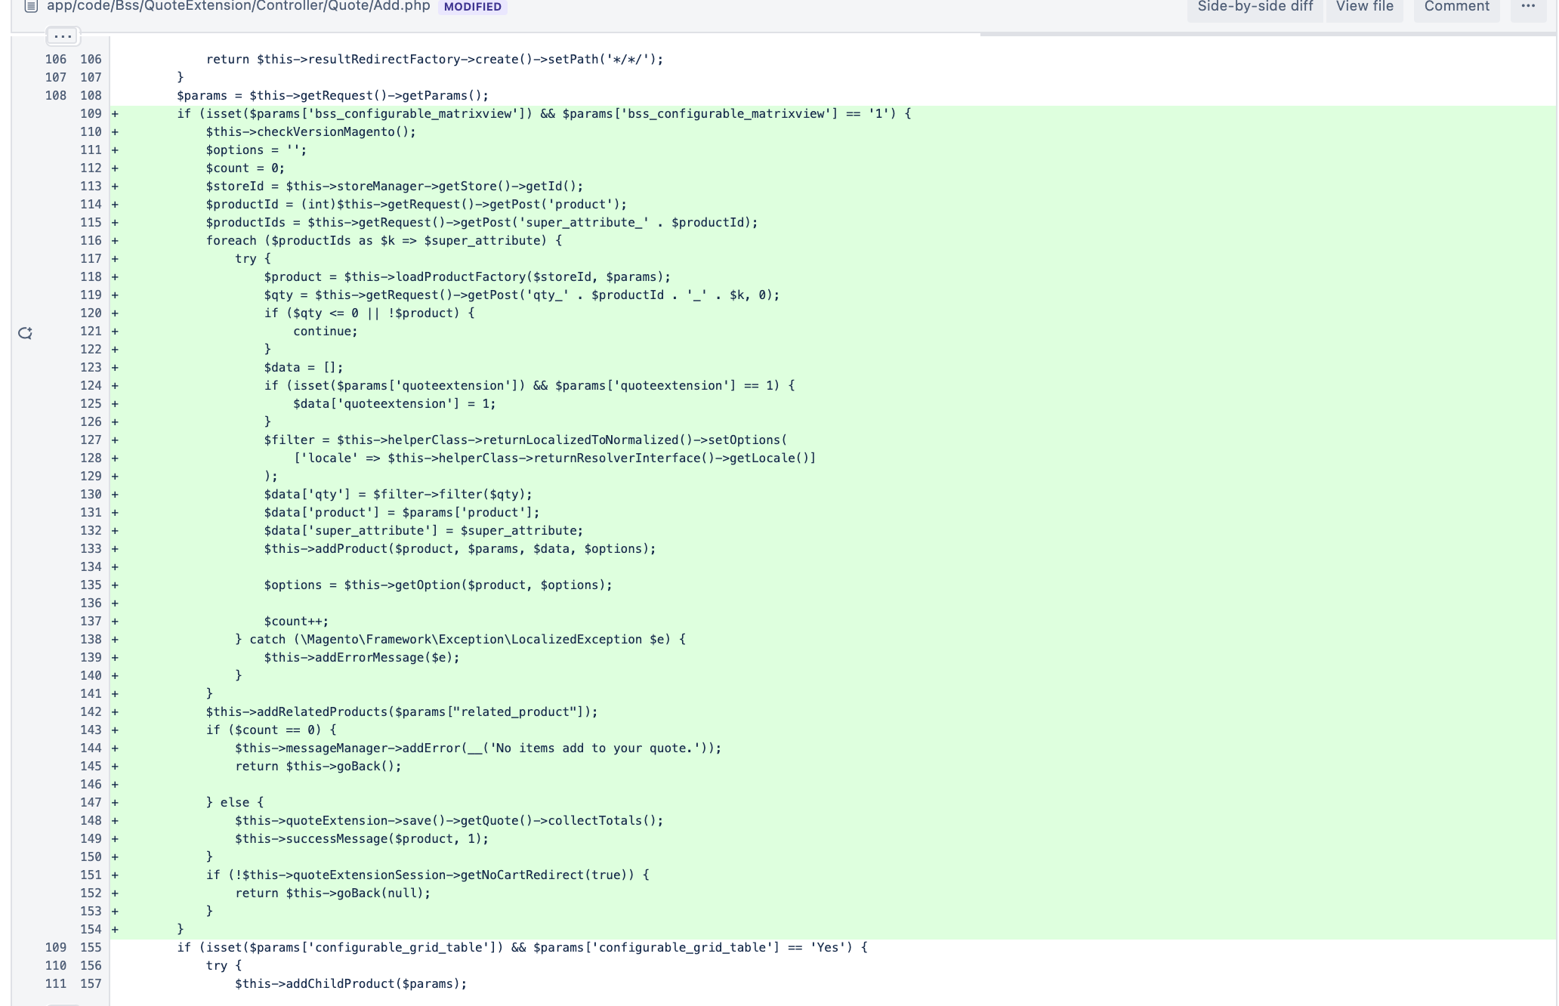Click the 'continue;' statement on line 121
Image resolution: width=1559 pixels, height=1006 pixels.
[325, 332]
